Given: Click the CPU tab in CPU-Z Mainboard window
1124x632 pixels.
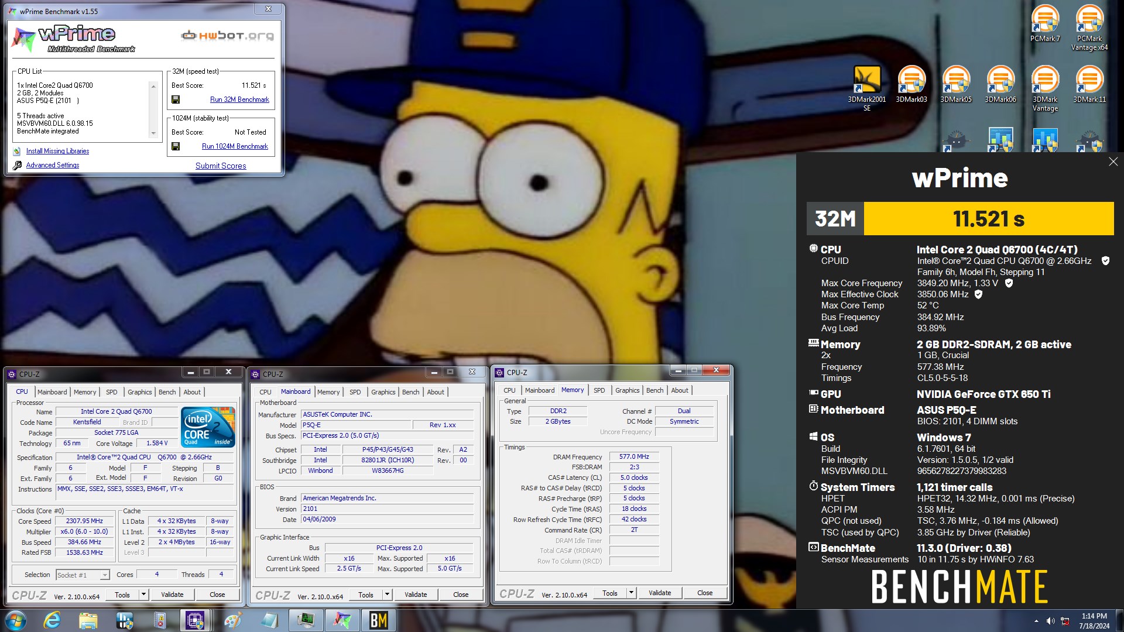Looking at the screenshot, I should tap(265, 392).
